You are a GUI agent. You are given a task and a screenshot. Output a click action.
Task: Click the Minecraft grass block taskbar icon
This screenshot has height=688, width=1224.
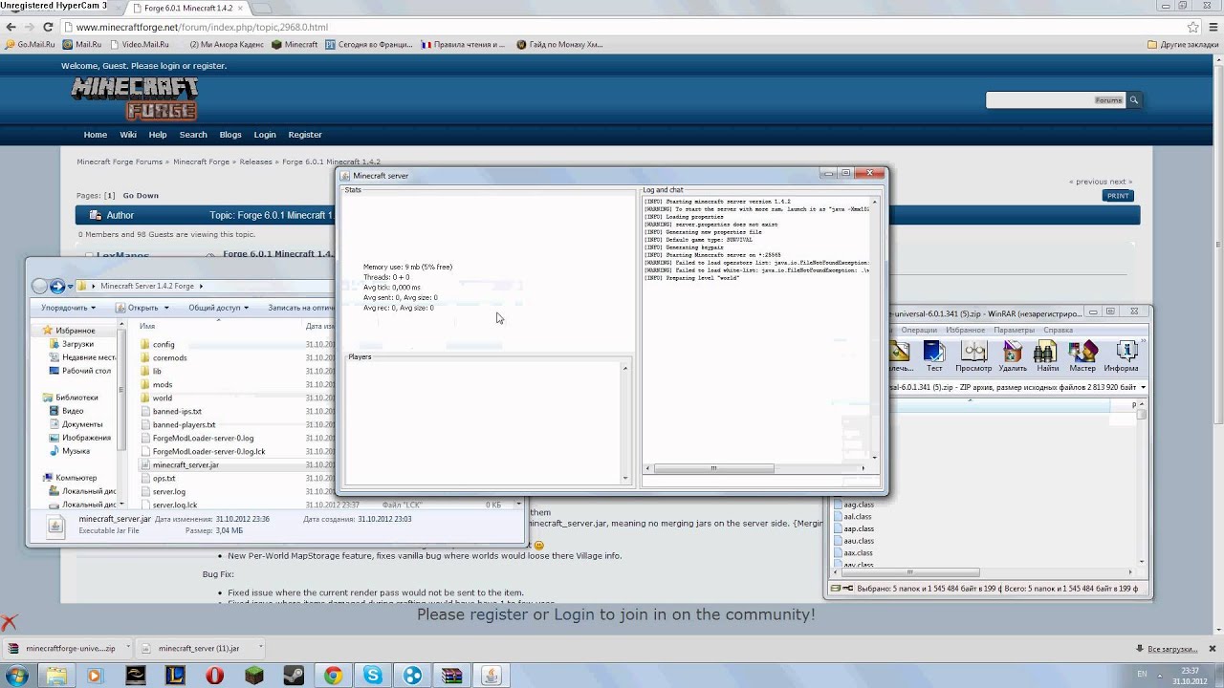pyautogui.click(x=253, y=676)
